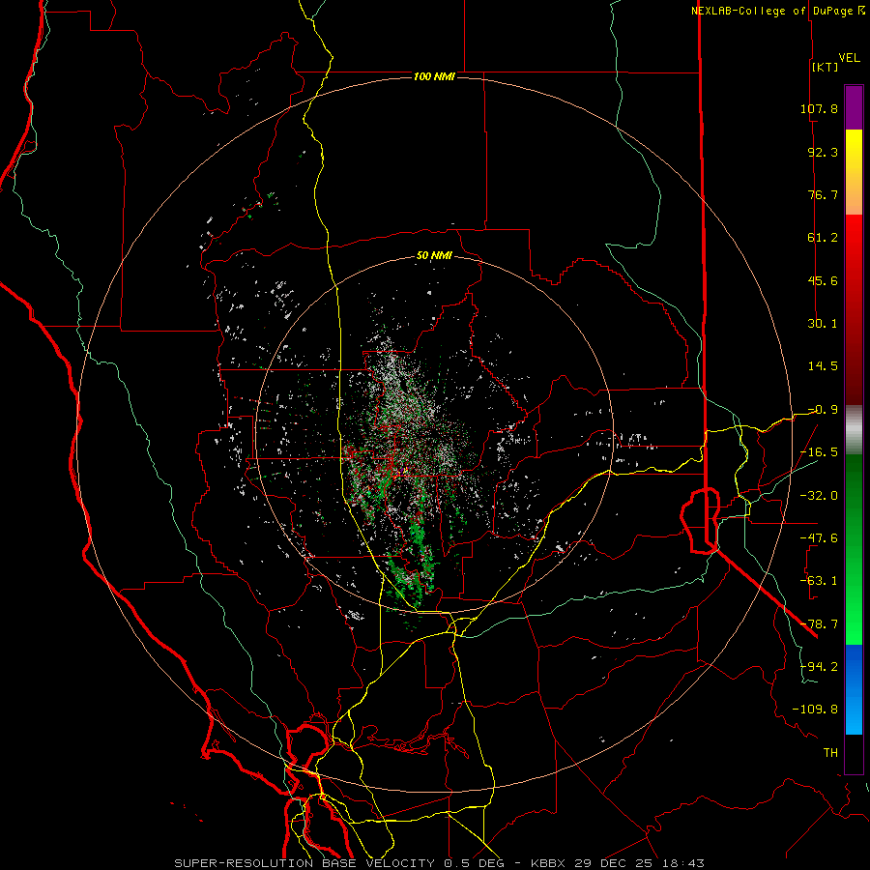Click the 92.3 velocity scale value
This screenshot has width=870, height=870.
click(823, 152)
